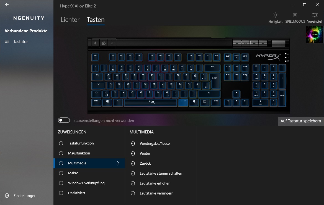Select the Windows key beside ALT GR

194,103
